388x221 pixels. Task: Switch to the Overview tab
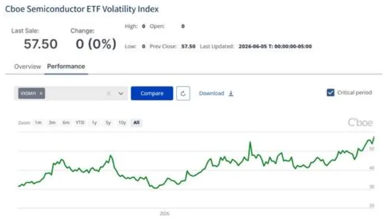pos(27,66)
